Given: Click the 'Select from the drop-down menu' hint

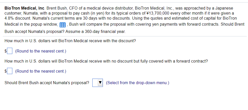Looking at the screenshot, I should pos(138,83).
